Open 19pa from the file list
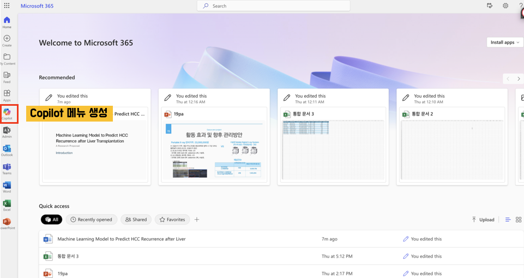The width and height of the screenshot is (524, 278). (281, 273)
